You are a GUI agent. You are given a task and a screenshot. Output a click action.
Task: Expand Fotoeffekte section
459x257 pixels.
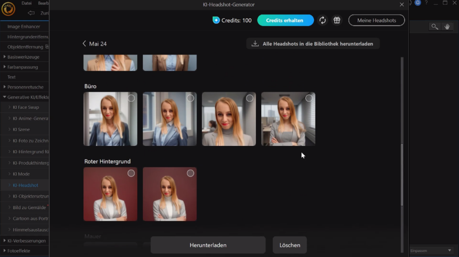click(4, 251)
